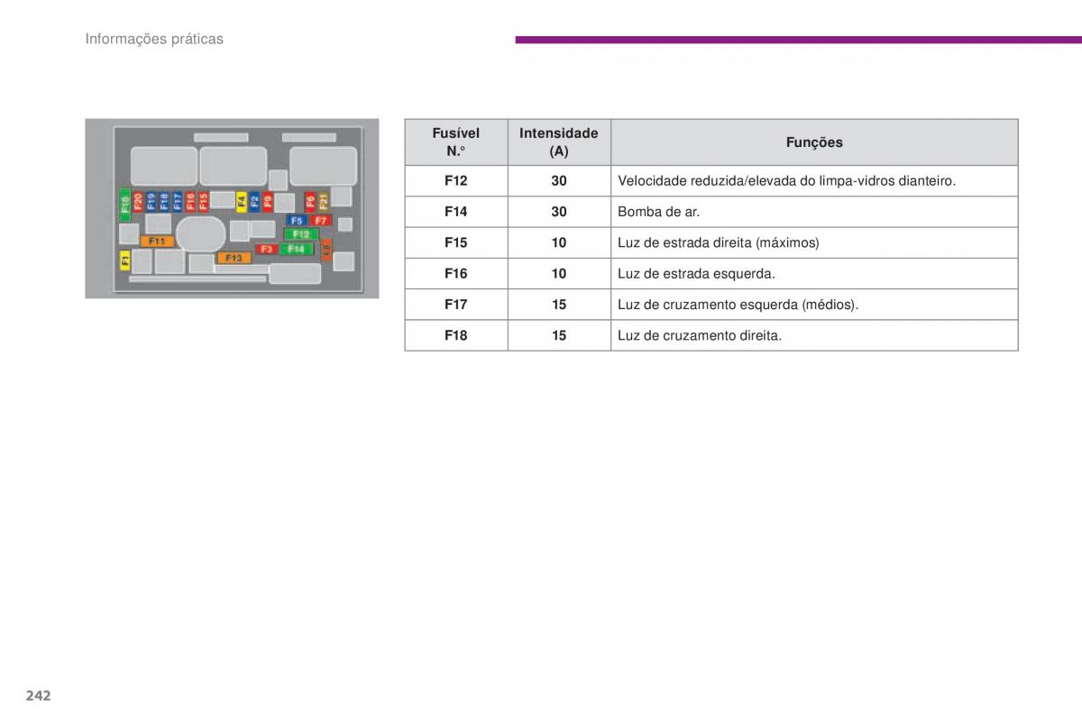Click the F14 cell in the table
Image resolution: width=1082 pixels, height=721 pixels.
[x=456, y=212]
